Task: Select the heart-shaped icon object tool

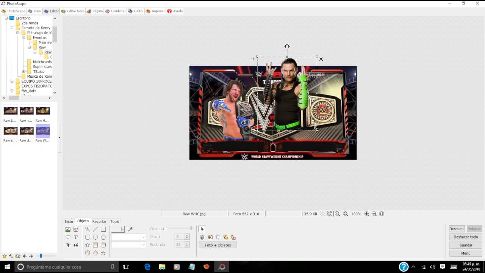Action: point(76,229)
